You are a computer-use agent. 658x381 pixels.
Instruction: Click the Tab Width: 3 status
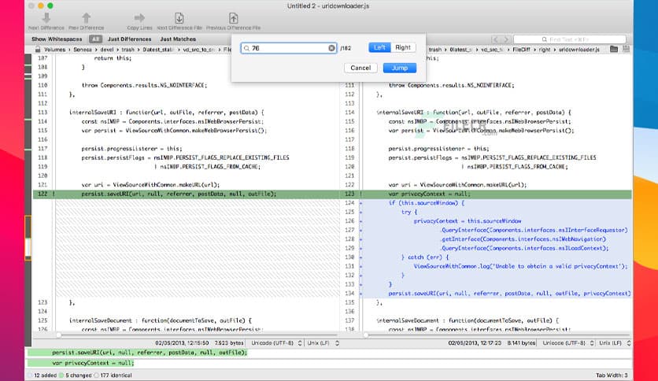click(x=612, y=375)
